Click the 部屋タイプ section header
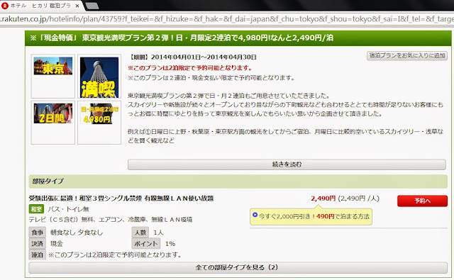Screen dimensions: 454x280 238,181
